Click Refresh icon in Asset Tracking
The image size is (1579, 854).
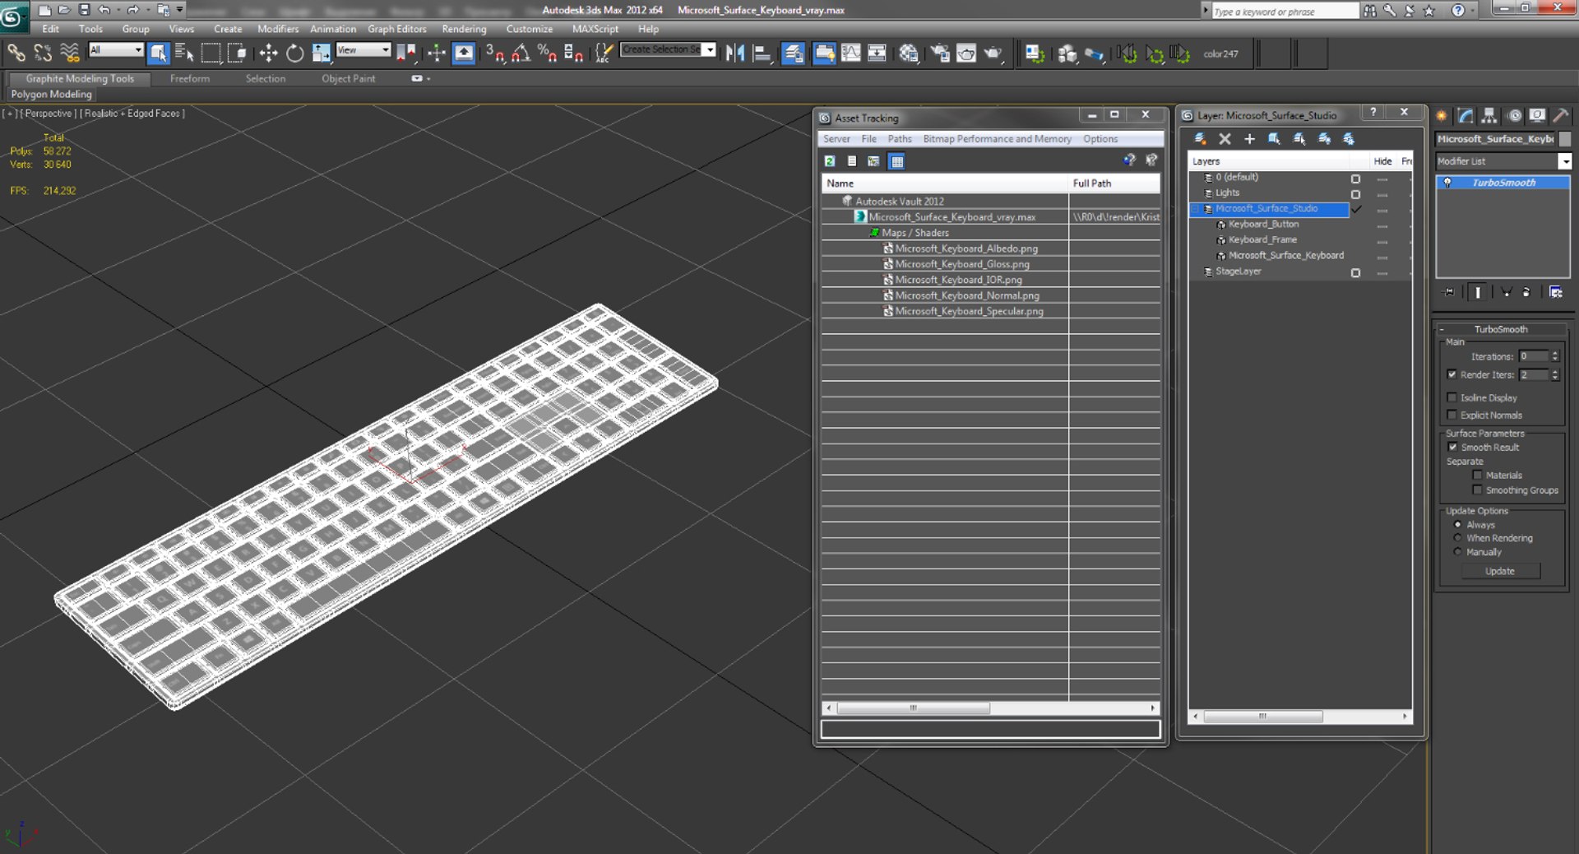tap(830, 161)
